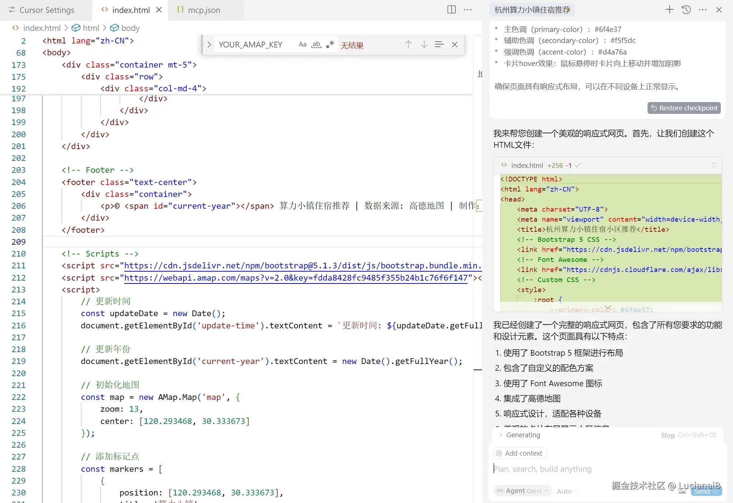Enable regular expression search toggle
Screen dimensions: 733x503
pos(330,44)
